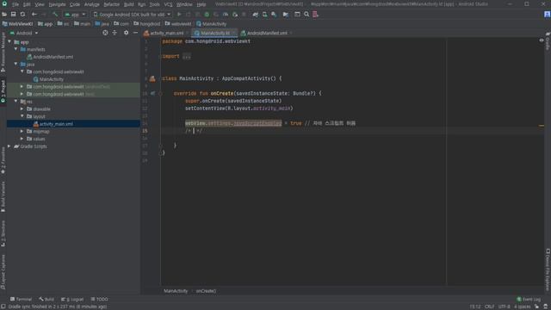
Task: Collapse the app module node
Action: coord(9,42)
